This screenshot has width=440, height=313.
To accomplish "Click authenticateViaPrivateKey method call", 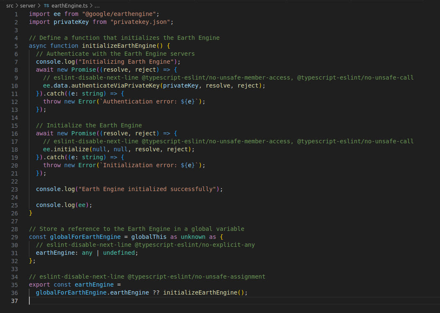I will pos(115,85).
